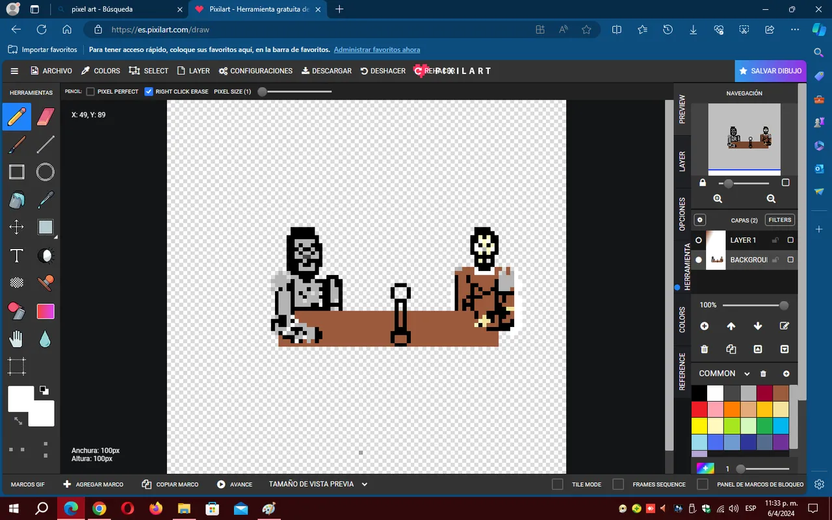Select the Paint Bucket fill tool
The height and width of the screenshot is (520, 832).
[17, 200]
